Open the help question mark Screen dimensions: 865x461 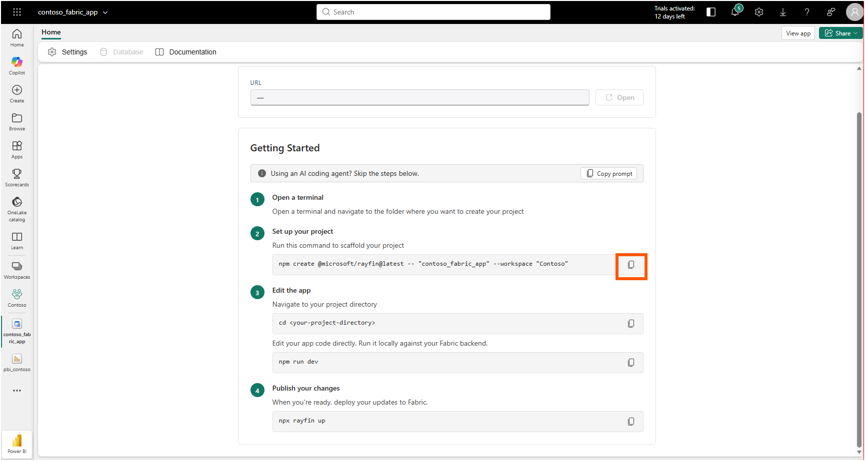pyautogui.click(x=807, y=12)
